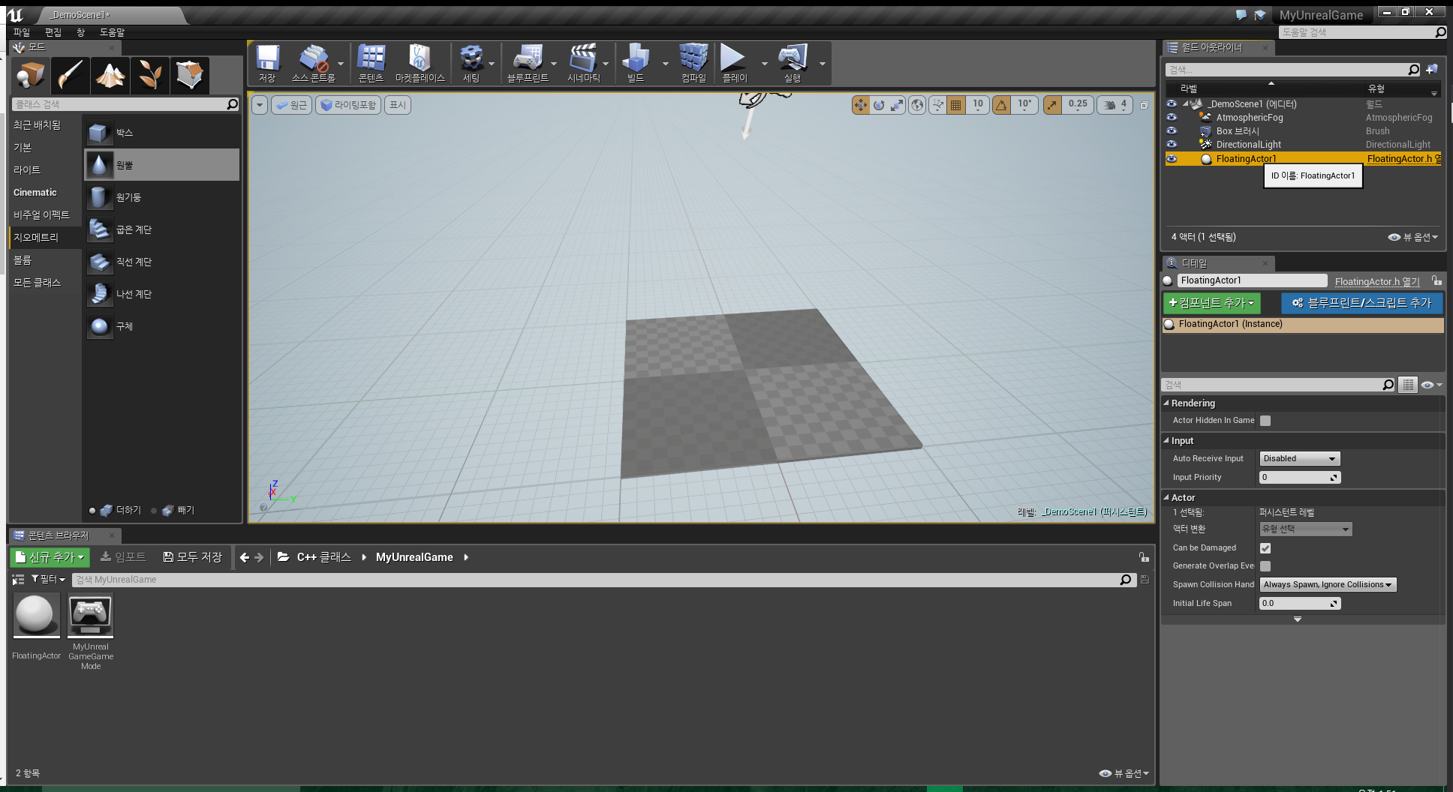Open the 창 menu
This screenshot has height=792, width=1453.
[x=80, y=32]
